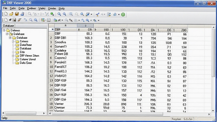Select row header number 3
This screenshot has height=122, width=217.
pos(51,42)
